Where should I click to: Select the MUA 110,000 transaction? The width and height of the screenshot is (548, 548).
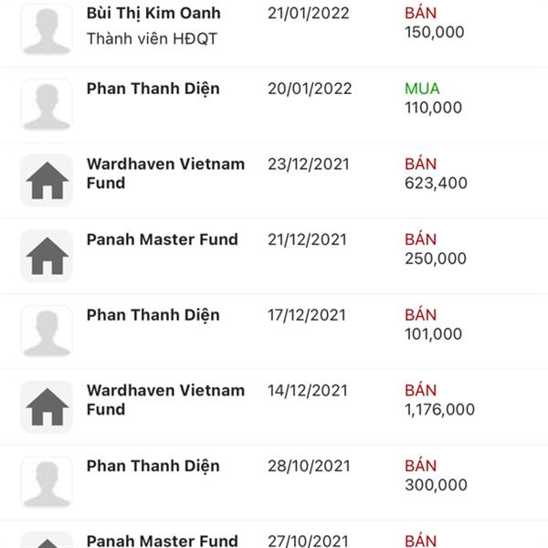pyautogui.click(x=433, y=98)
